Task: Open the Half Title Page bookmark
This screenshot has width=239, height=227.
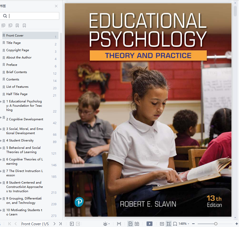Action: [x=30, y=94]
